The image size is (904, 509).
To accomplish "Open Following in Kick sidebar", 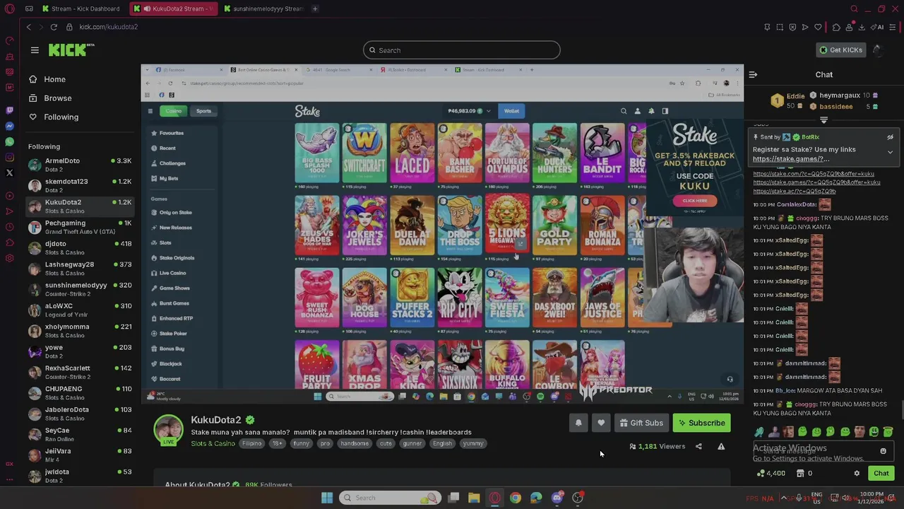I will pyautogui.click(x=54, y=117).
